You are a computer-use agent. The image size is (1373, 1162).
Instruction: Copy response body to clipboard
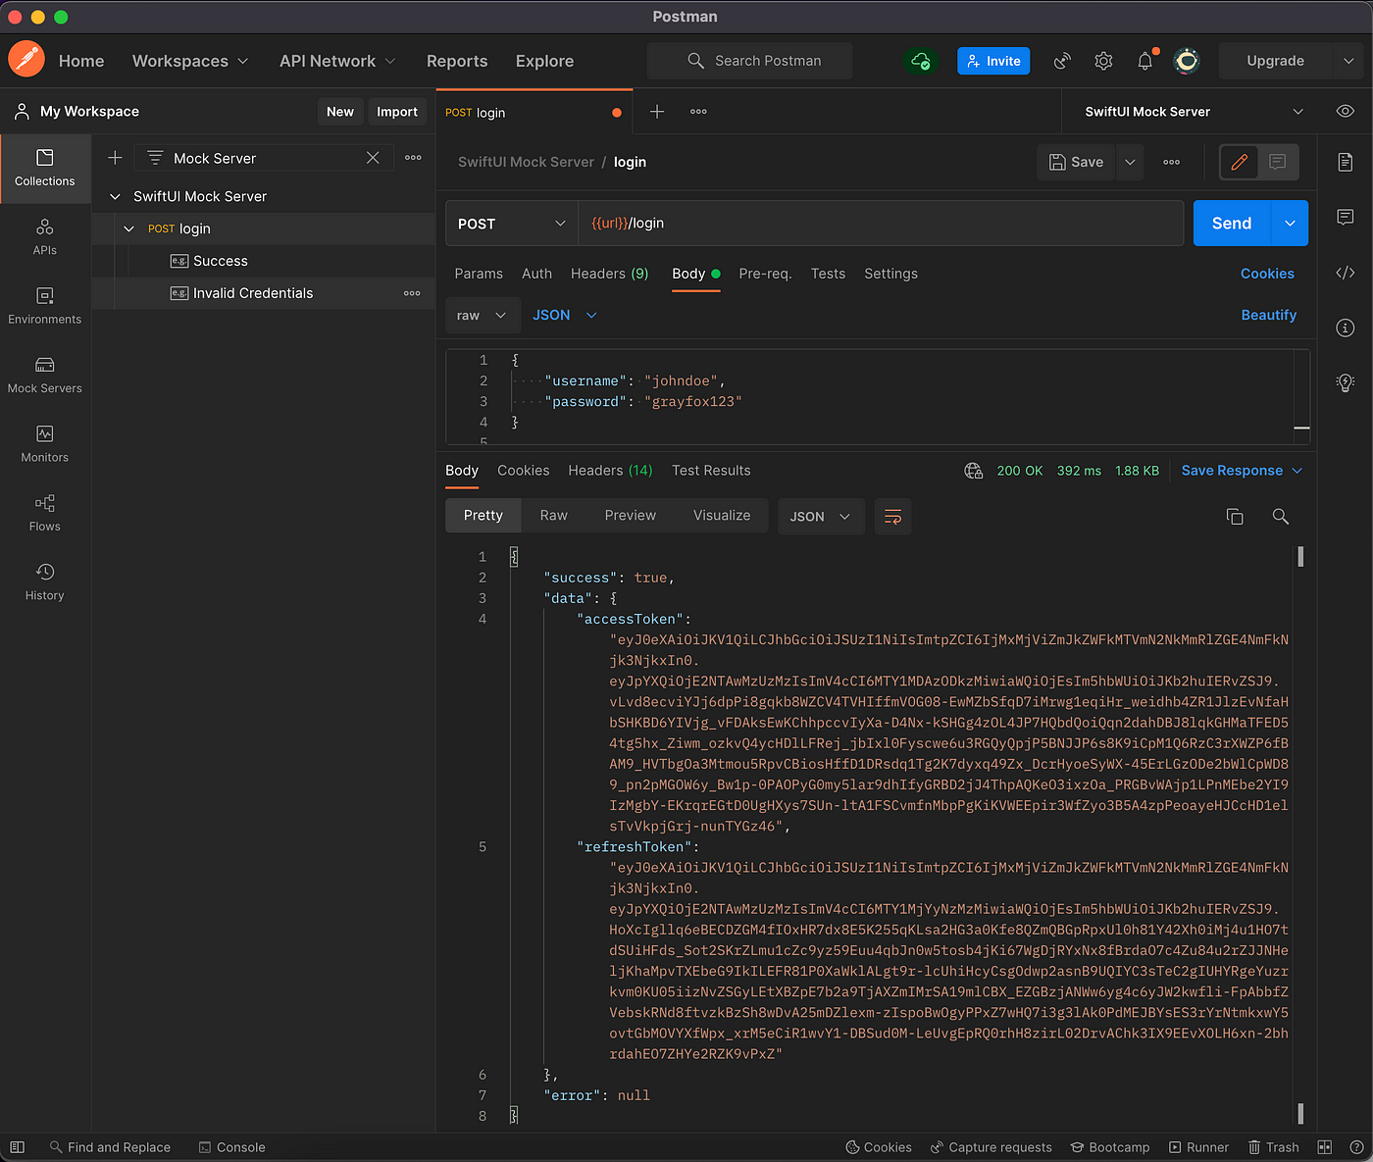pos(1235,517)
